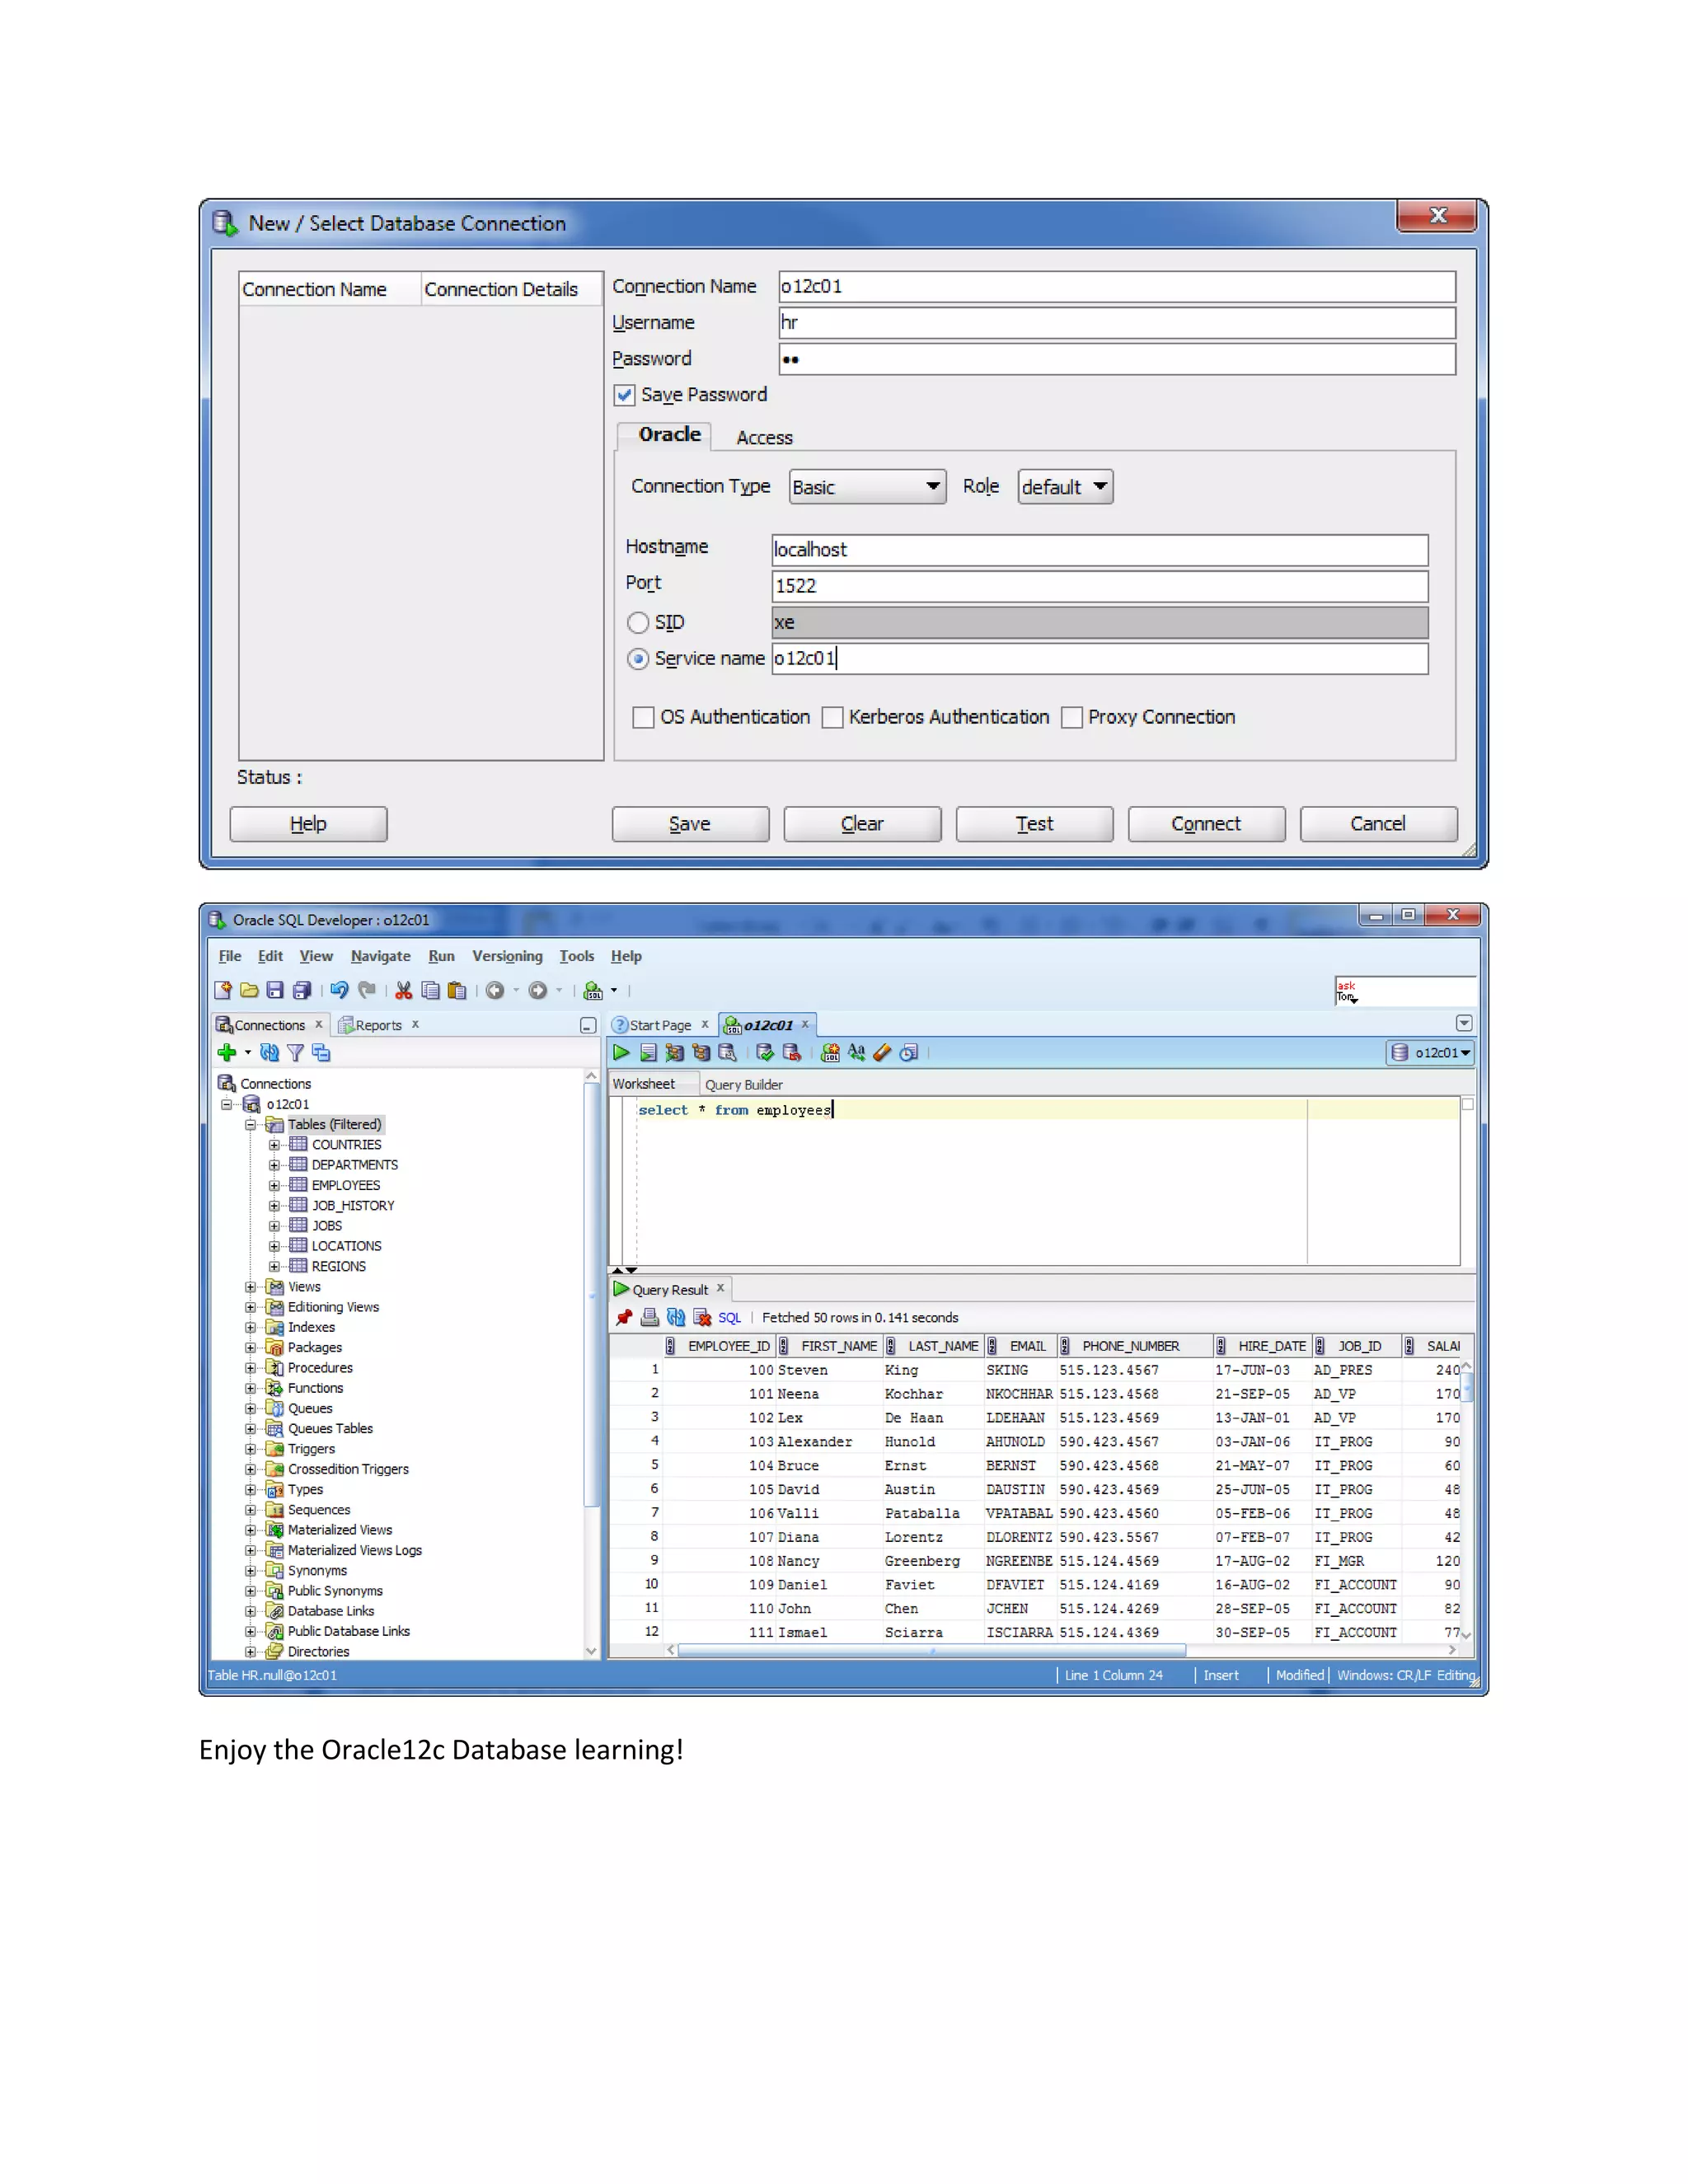
Task: Select the Service name radio button
Action: click(x=638, y=659)
